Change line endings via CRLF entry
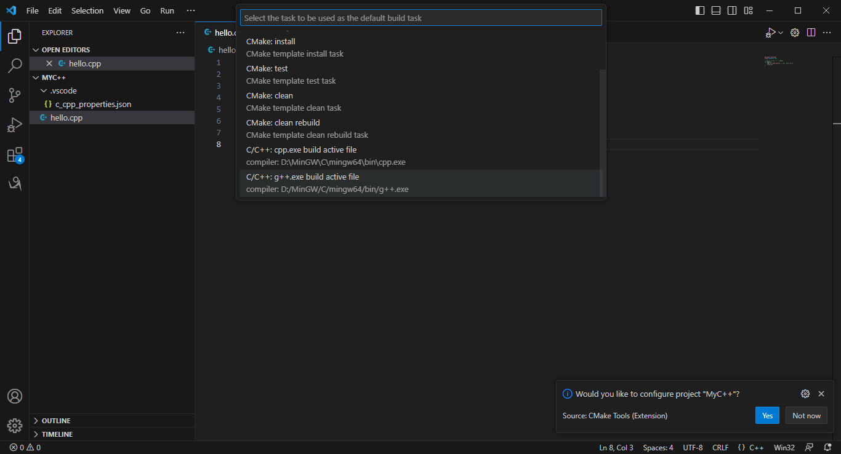The image size is (841, 454). 721,448
